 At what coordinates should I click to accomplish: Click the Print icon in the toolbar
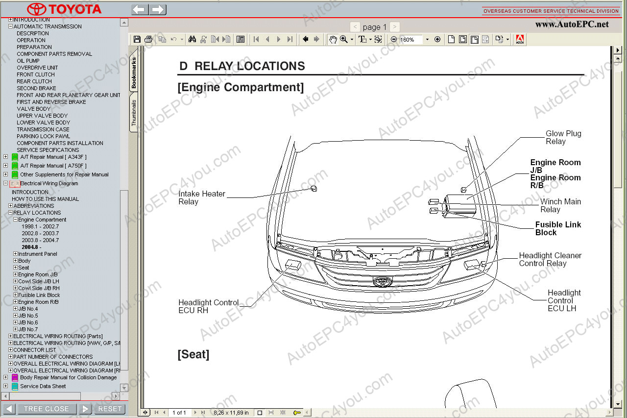tap(148, 39)
